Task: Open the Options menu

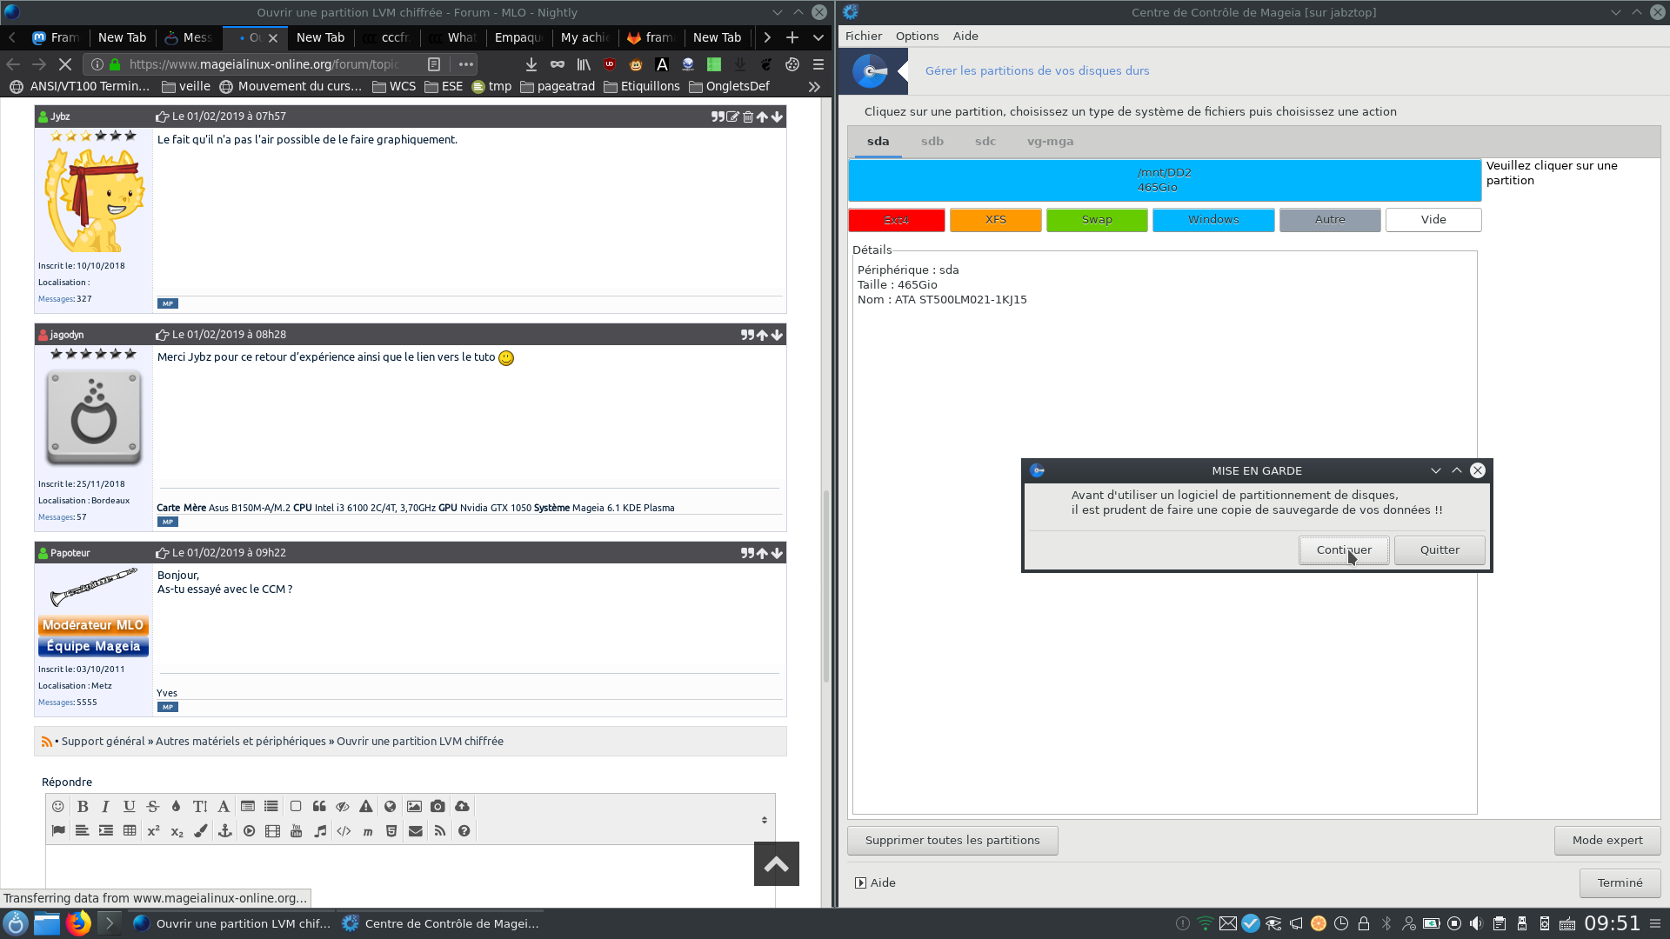Action: [917, 36]
